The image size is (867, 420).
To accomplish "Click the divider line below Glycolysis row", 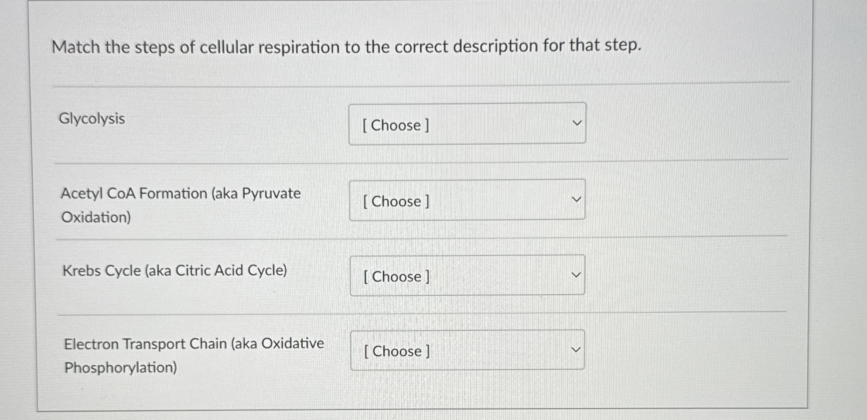I will [419, 163].
